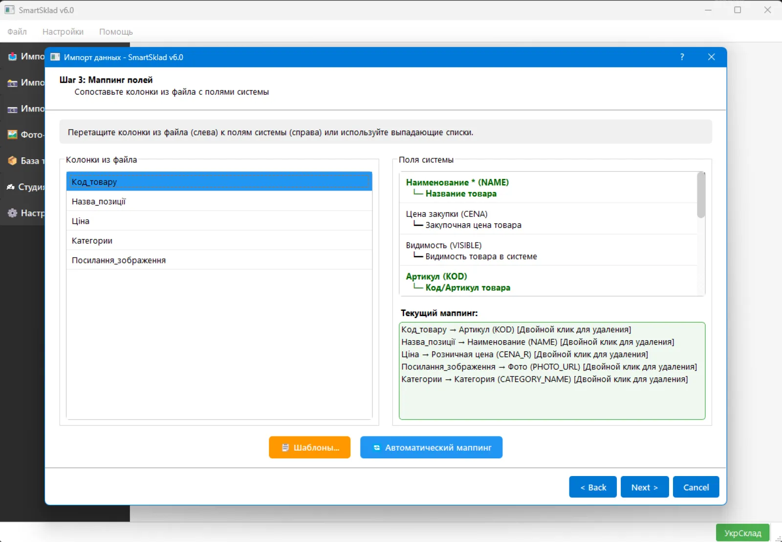Open the Помощь menu
Viewport: 782px width, 542px height.
tap(116, 32)
